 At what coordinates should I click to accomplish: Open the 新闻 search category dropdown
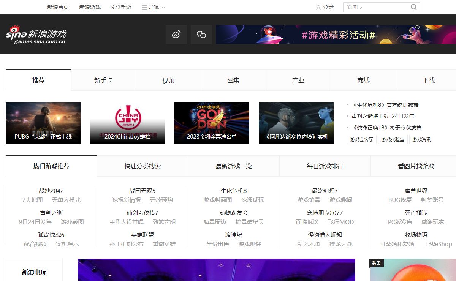click(x=354, y=7)
